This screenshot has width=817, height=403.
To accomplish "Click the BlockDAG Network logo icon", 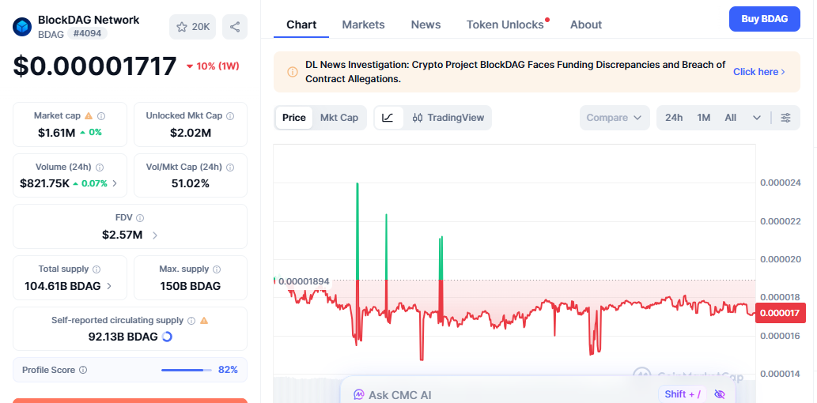I will tap(22, 27).
